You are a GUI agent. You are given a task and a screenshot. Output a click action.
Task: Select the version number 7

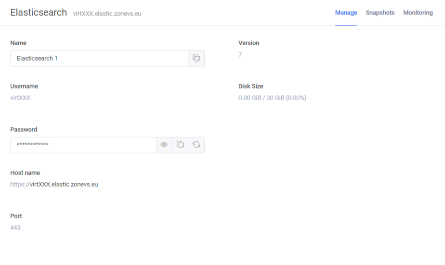click(240, 54)
